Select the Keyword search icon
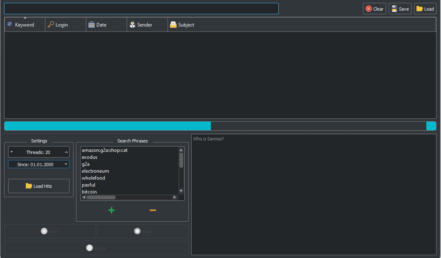 tap(9, 24)
